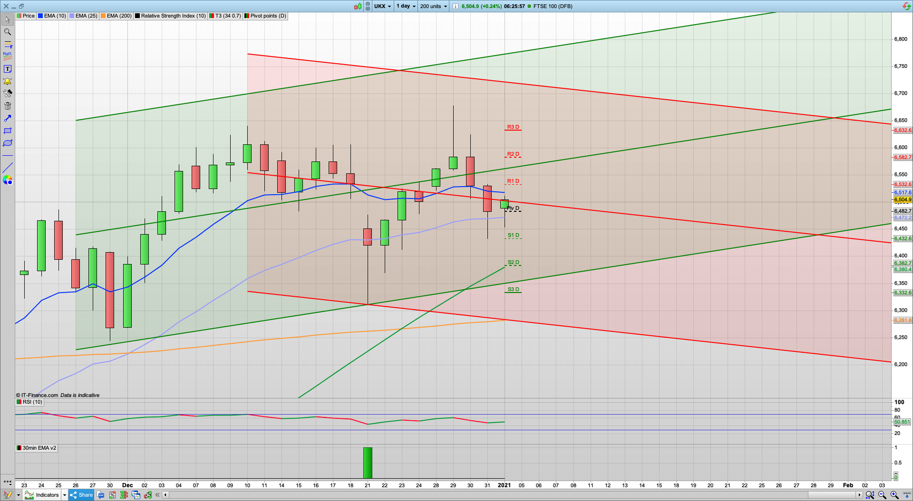
Task: Select the Text annotation tool
Action: coord(8,69)
